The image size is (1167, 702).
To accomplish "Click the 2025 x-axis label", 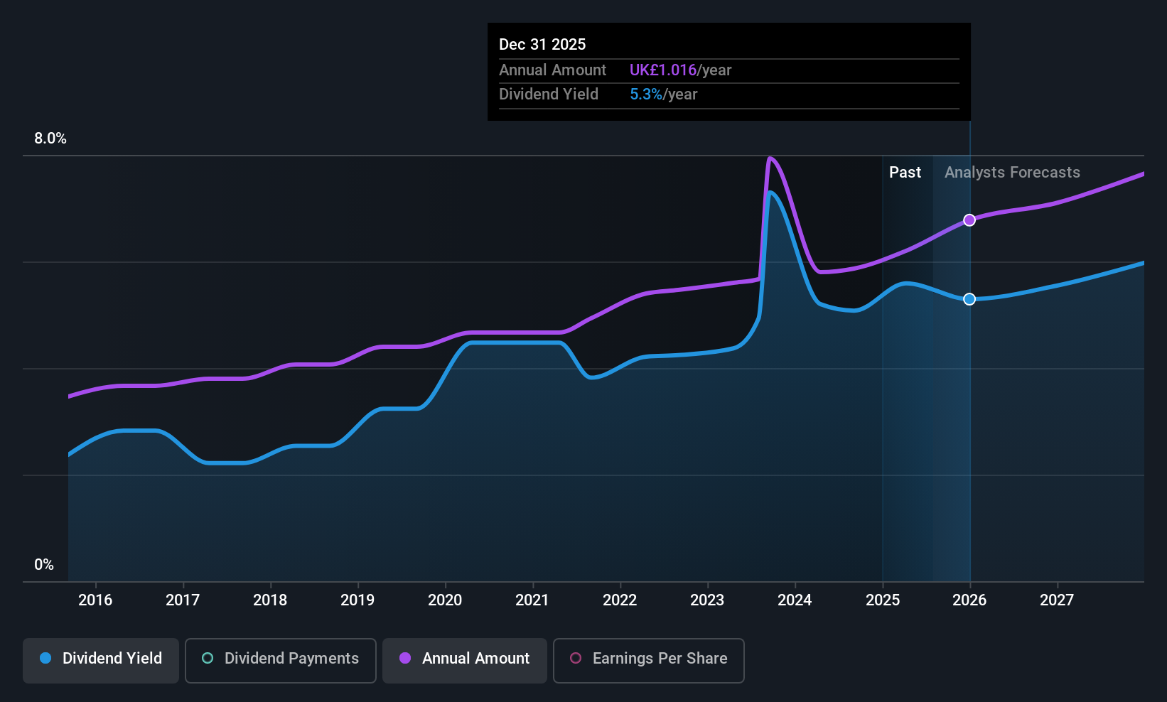I will pyautogui.click(x=883, y=600).
